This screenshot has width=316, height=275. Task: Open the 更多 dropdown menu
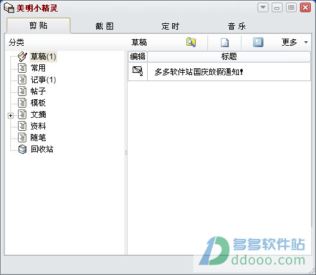point(295,42)
